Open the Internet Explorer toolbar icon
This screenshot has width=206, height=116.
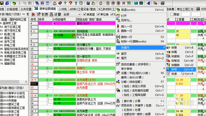(7, 3)
